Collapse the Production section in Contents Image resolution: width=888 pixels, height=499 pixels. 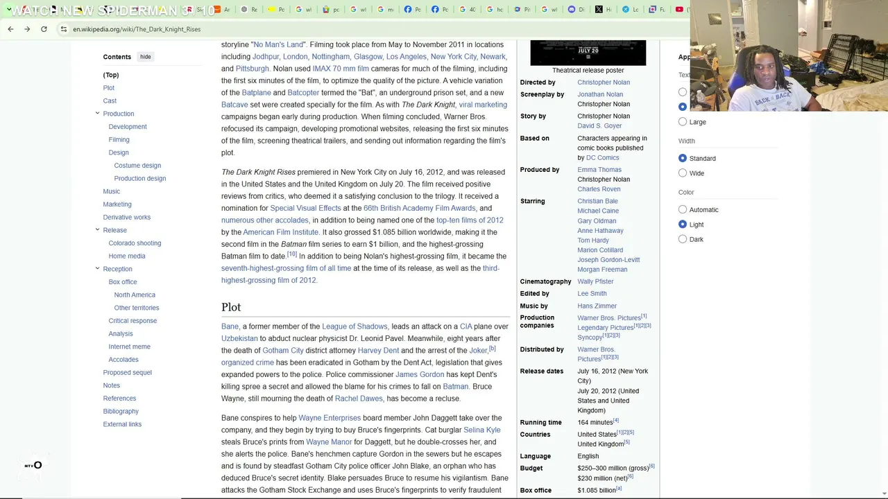[98, 114]
